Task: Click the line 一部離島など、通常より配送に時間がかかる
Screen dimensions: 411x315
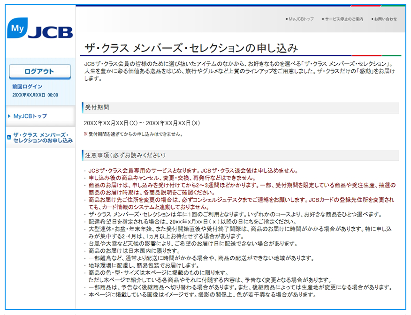Action: (x=201, y=258)
